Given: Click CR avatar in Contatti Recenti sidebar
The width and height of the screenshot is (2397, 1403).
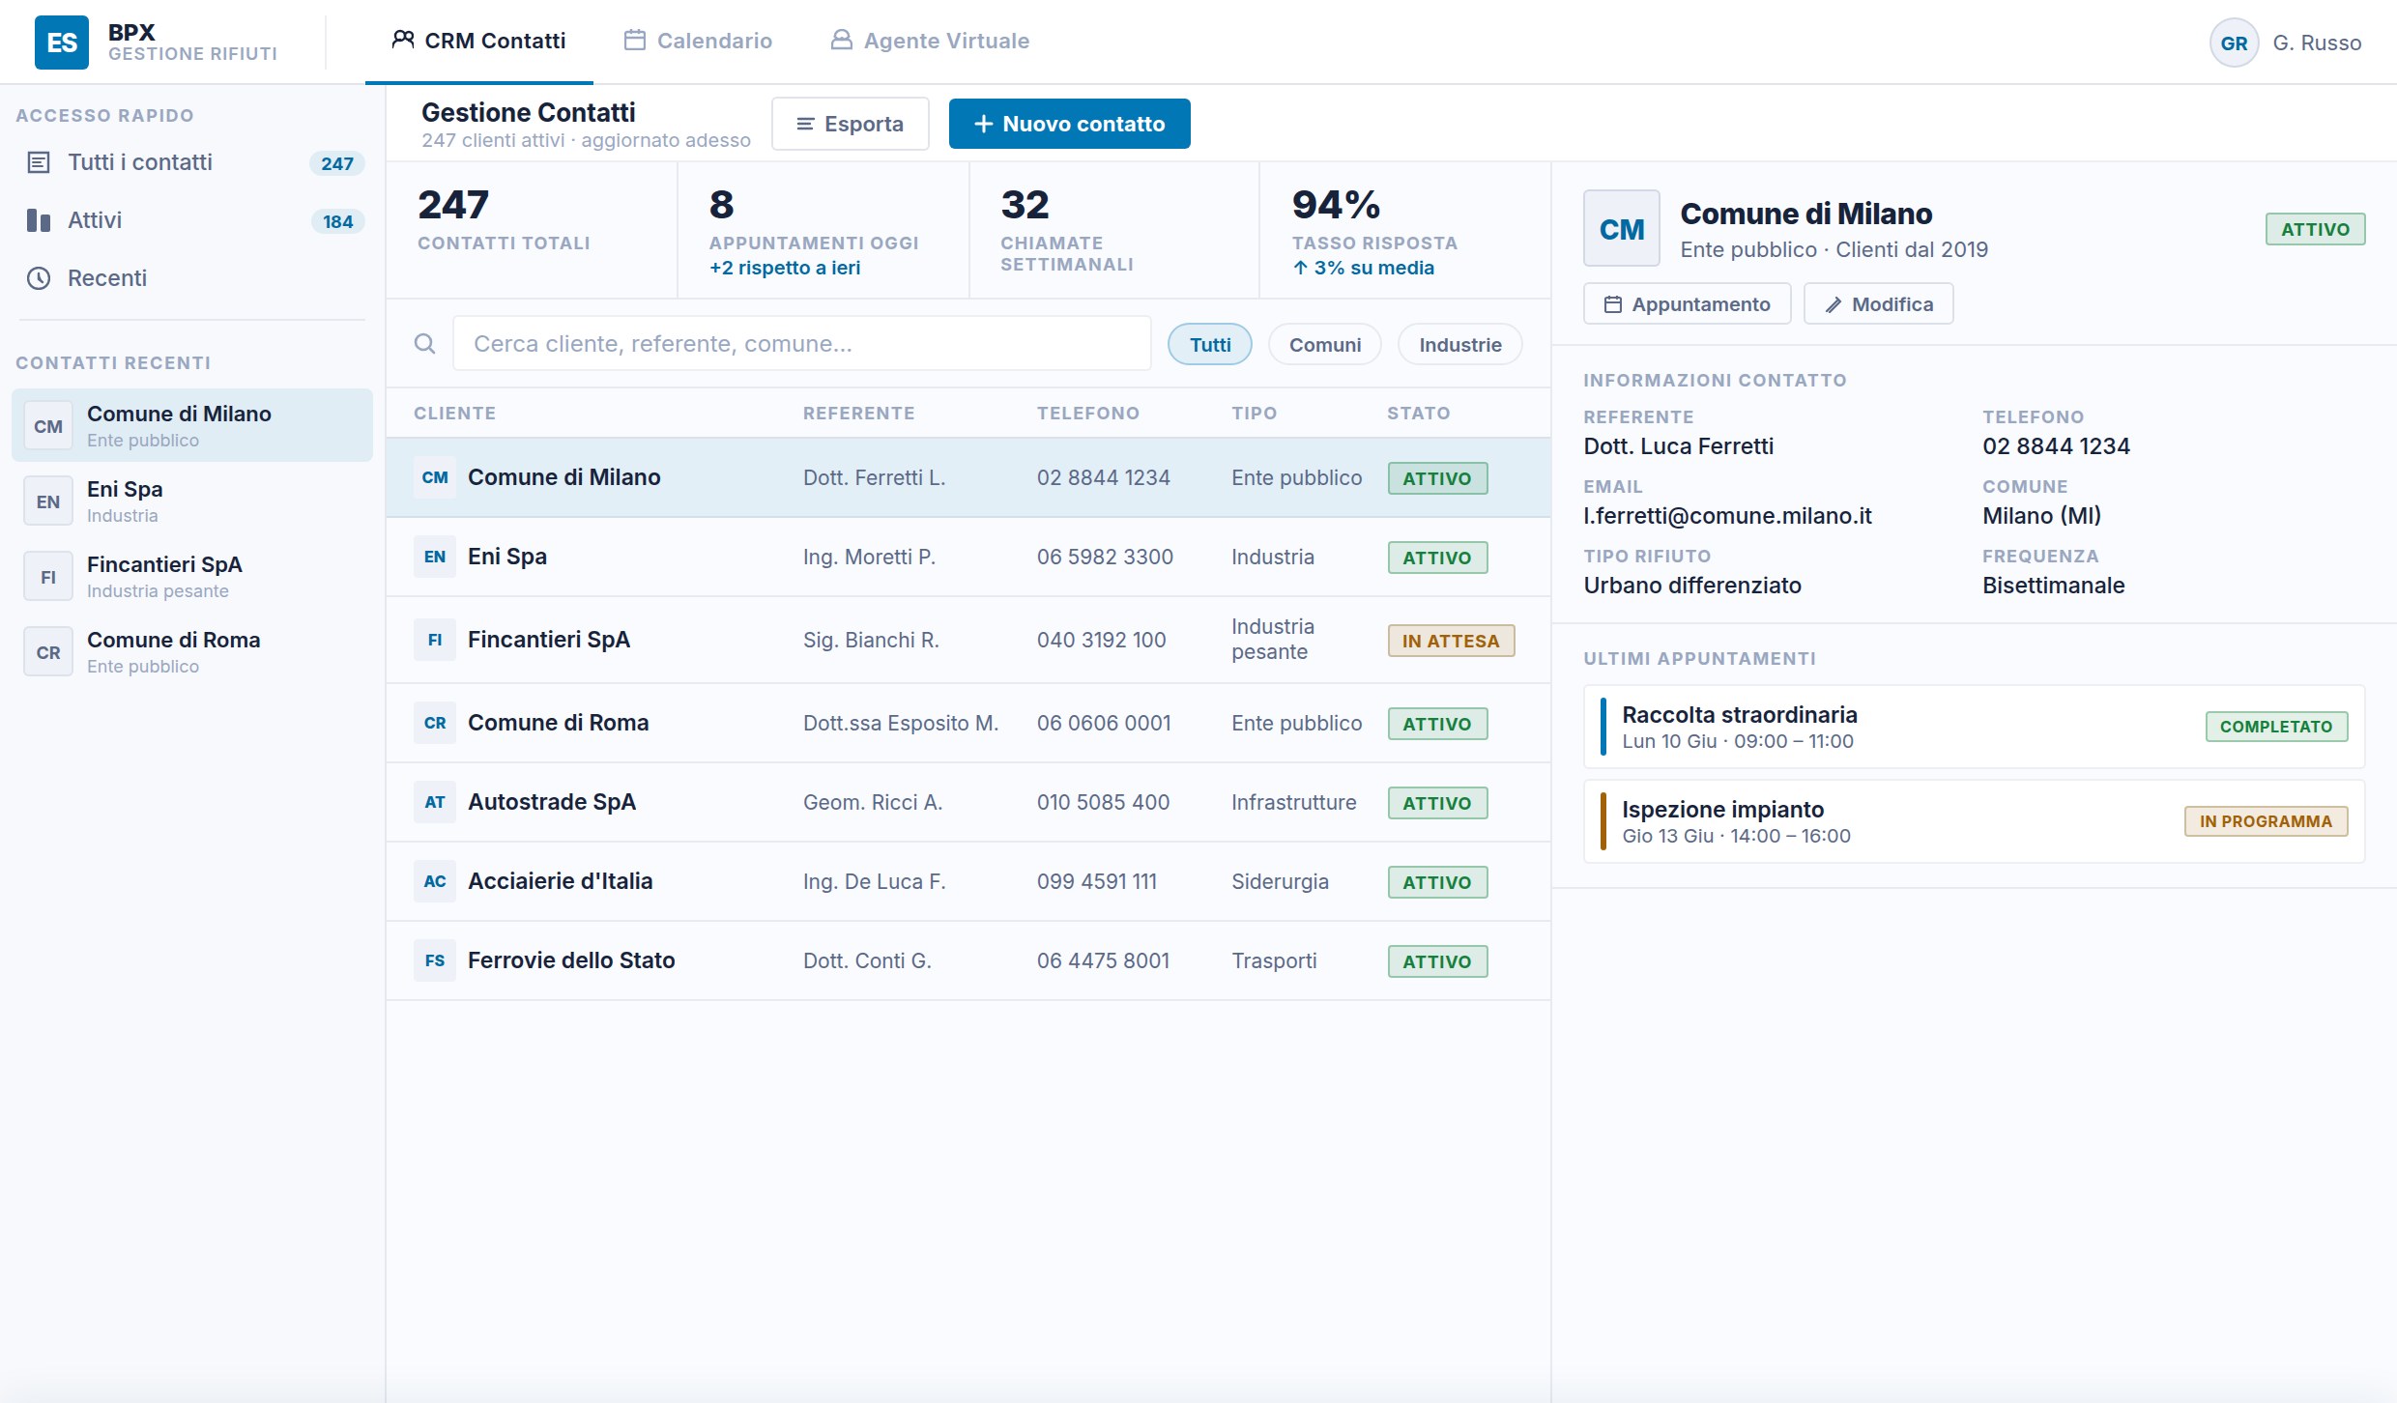Looking at the screenshot, I should (x=48, y=652).
